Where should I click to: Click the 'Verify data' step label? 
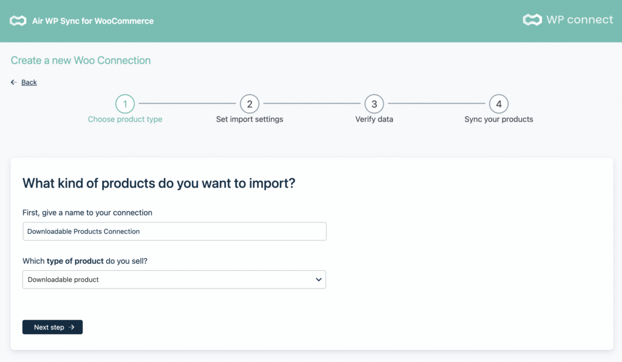point(374,120)
